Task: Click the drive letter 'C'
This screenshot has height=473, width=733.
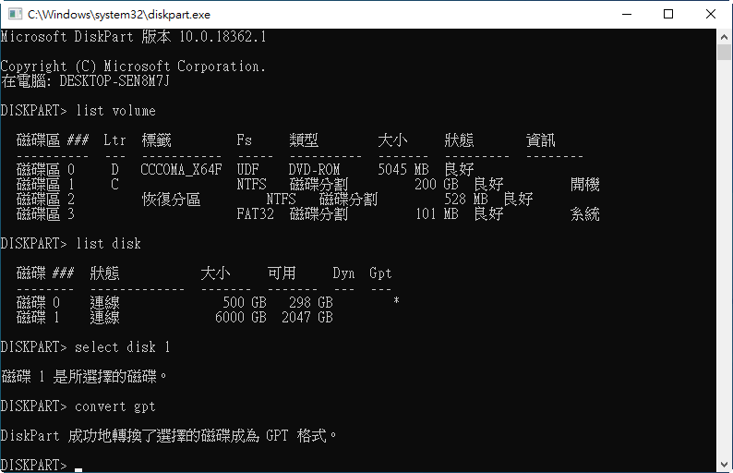Action: (x=115, y=185)
